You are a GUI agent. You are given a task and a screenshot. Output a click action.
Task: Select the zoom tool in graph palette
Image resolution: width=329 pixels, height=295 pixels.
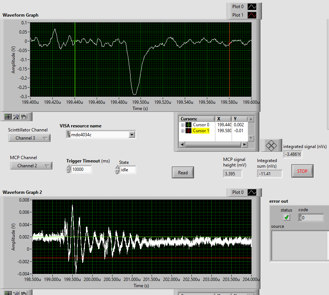pos(16,117)
